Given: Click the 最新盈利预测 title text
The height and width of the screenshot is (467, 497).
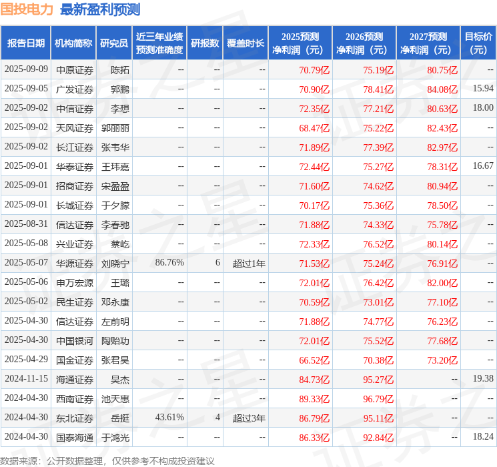Looking at the screenshot, I should 100,9.
